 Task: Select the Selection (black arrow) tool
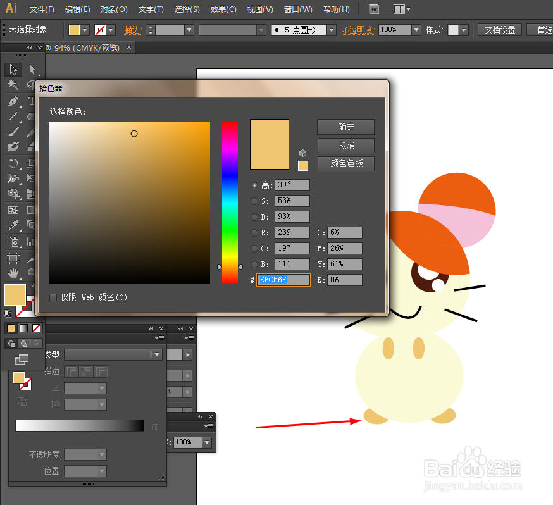click(x=13, y=70)
